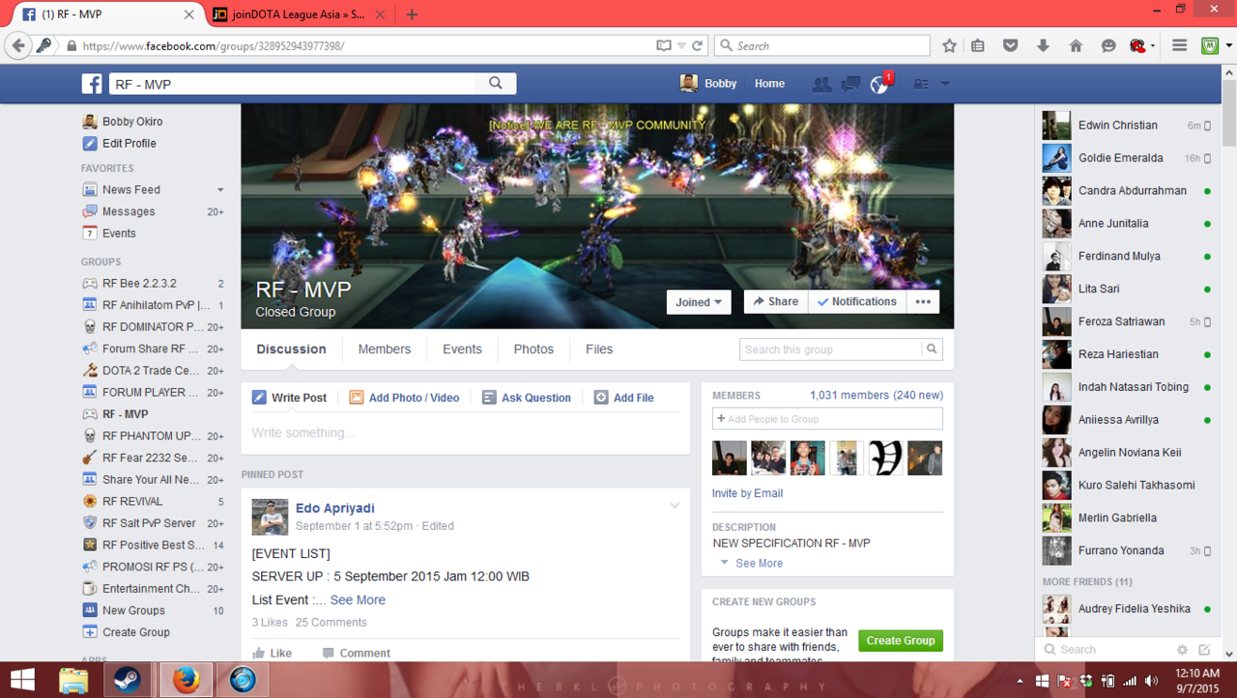Show hidden system tray icons

1020,681
